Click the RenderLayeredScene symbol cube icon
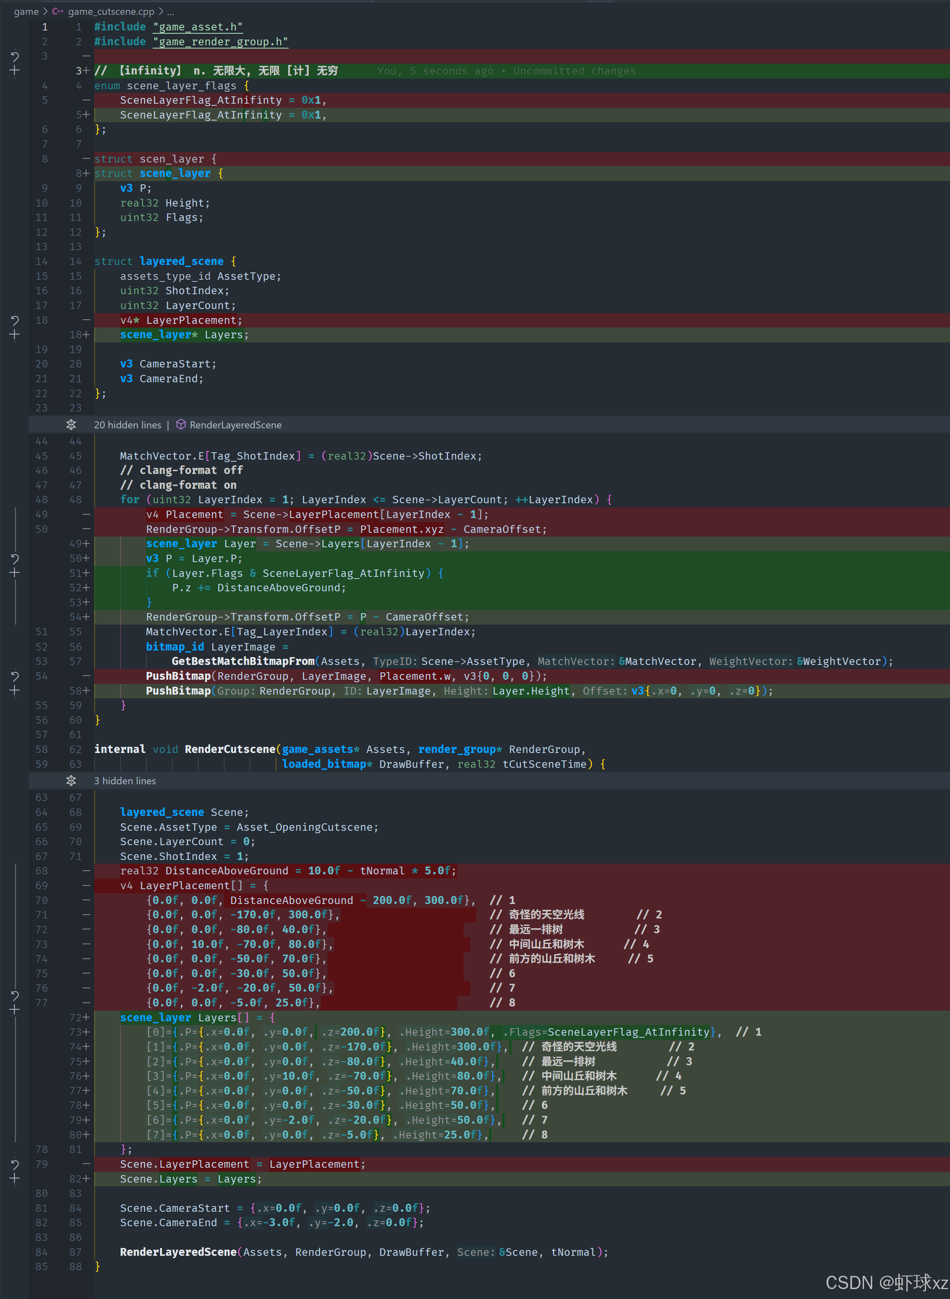The width and height of the screenshot is (950, 1299). pos(181,424)
